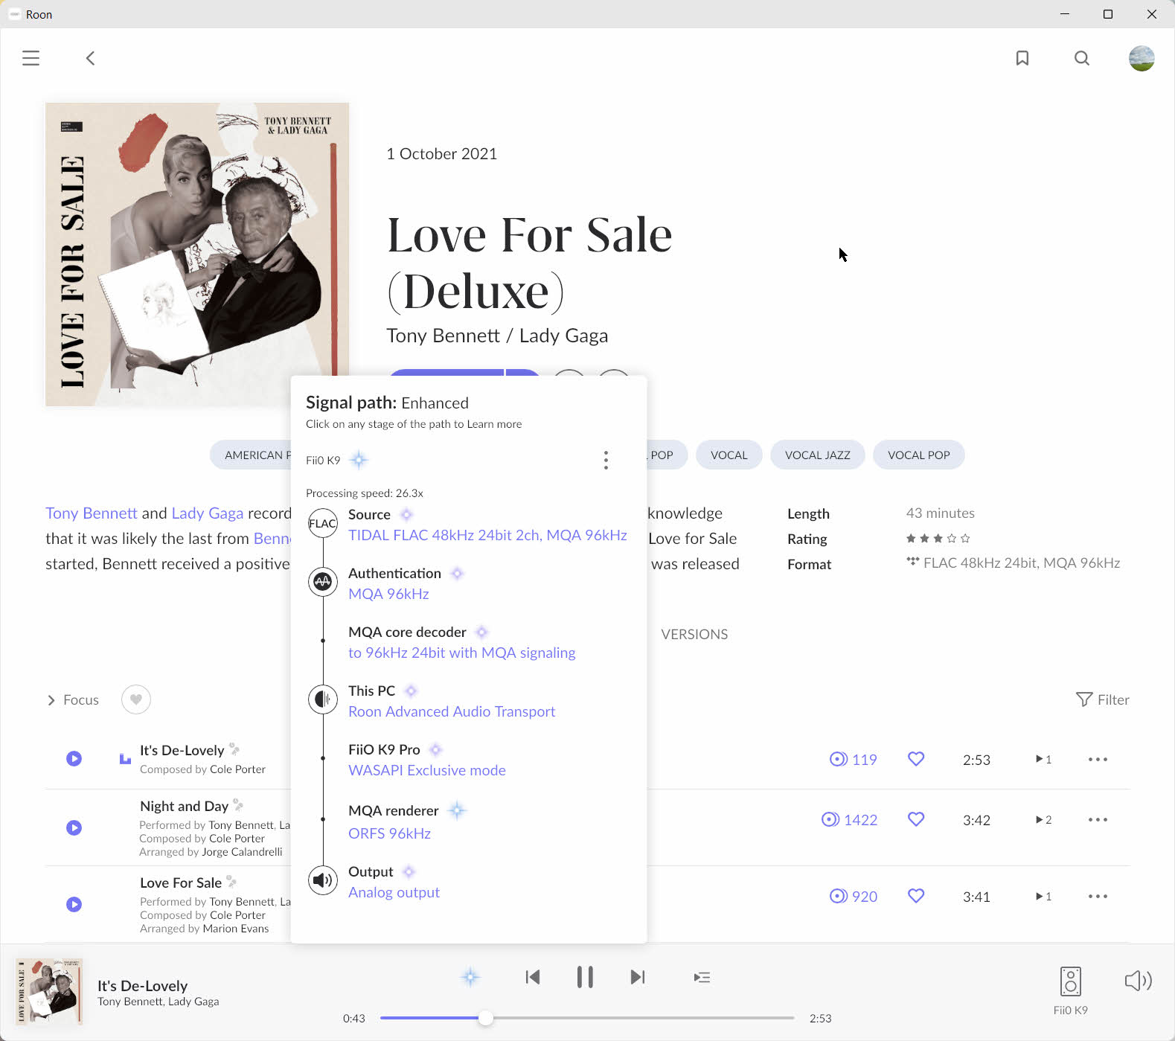The image size is (1175, 1041).
Task: Click the bookmark icon in top bar
Action: coord(1022,58)
